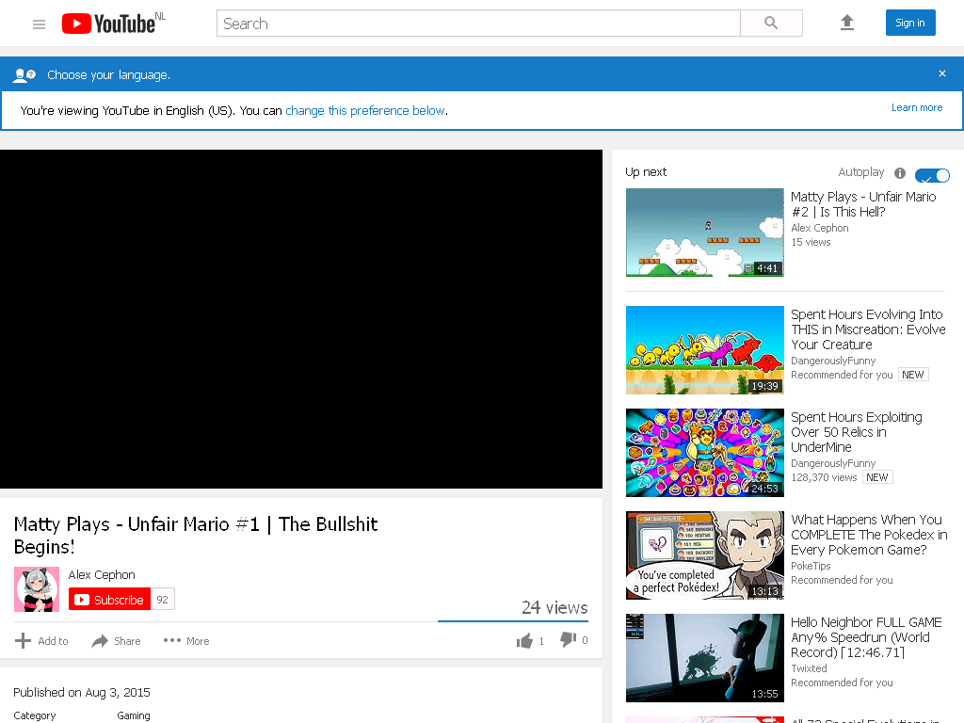Open the More actions menu
Screen dimensions: 964x723
[x=186, y=640]
